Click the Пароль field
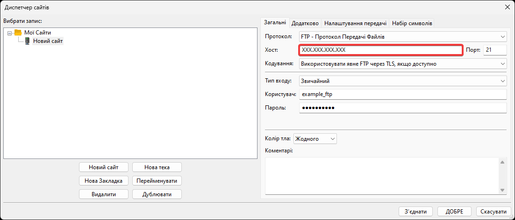Screen dimensions: 515x220 [402, 108]
